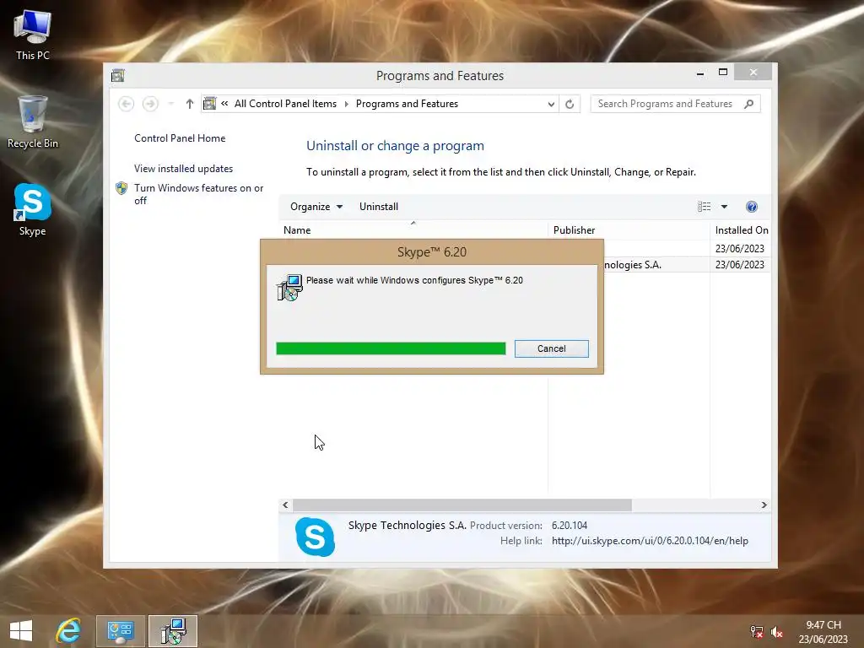Open Turn Windows features on or off

pyautogui.click(x=199, y=194)
